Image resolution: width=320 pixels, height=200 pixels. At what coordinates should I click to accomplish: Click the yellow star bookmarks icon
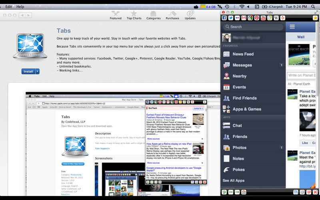(315, 18)
